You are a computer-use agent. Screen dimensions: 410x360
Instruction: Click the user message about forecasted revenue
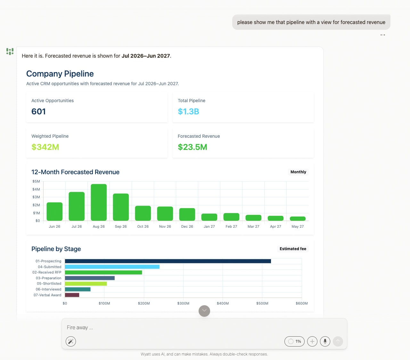311,22
